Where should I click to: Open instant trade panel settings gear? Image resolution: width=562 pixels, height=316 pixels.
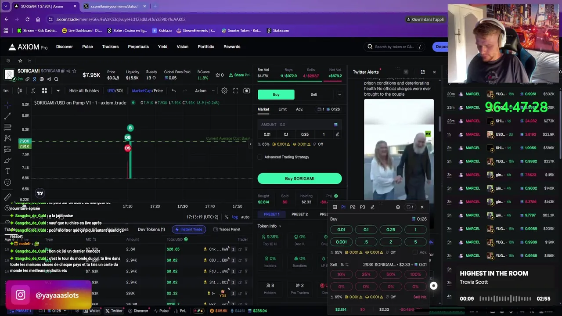click(398, 207)
